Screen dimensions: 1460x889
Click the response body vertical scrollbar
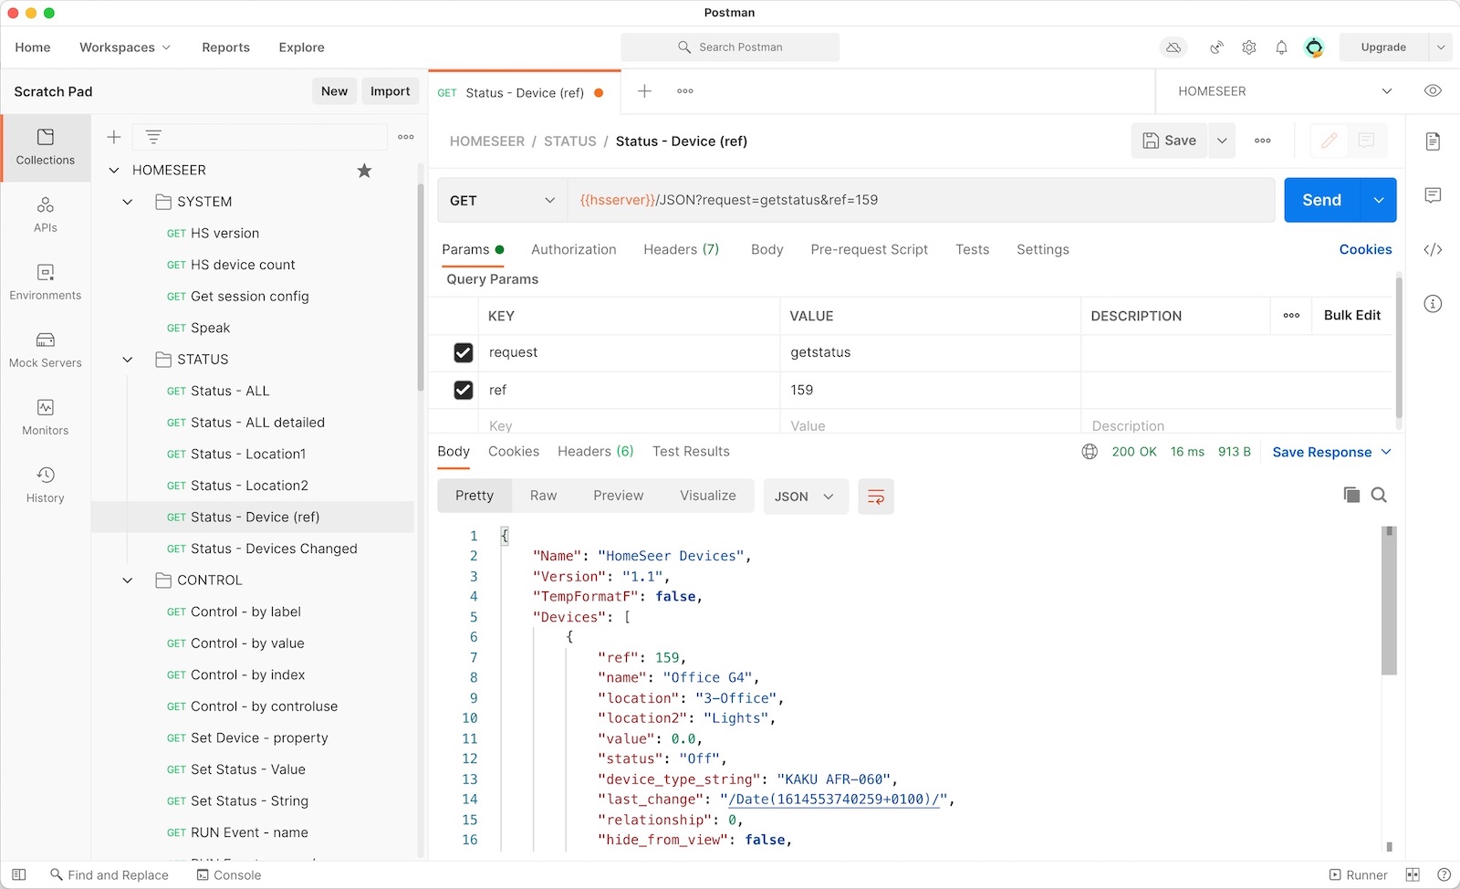(1389, 601)
